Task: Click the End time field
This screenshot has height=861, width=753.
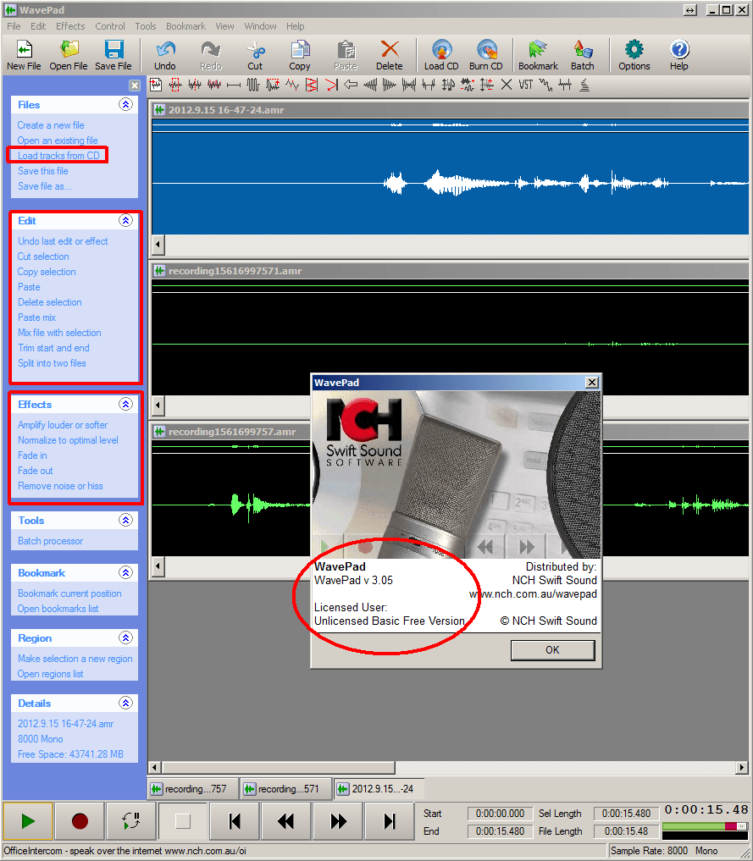Action: tap(499, 831)
